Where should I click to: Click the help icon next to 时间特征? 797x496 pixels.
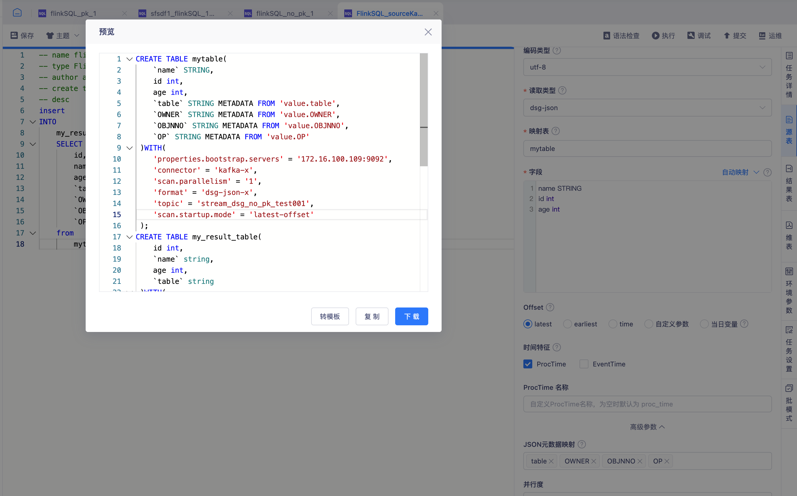[x=557, y=347]
